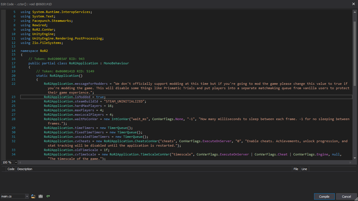Open the 100 % zoom dropdown
The width and height of the screenshot is (358, 201).
point(16,162)
